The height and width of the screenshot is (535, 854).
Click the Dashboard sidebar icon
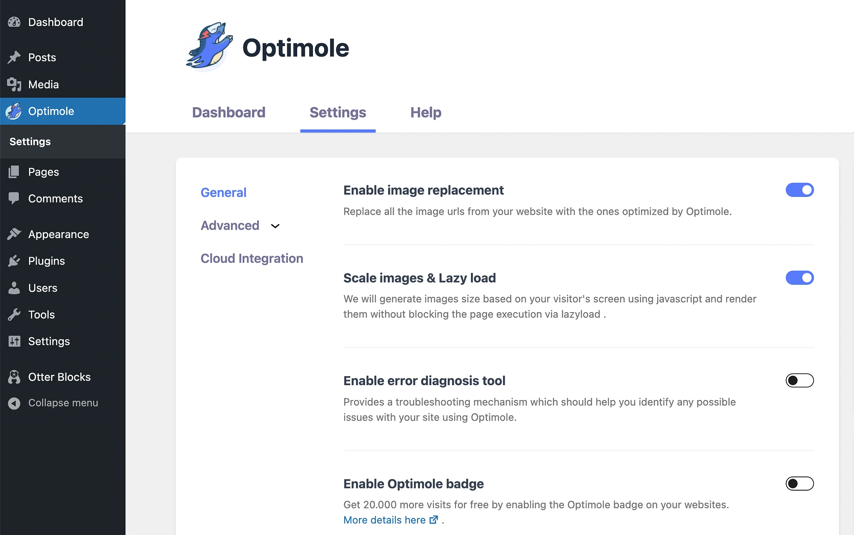click(x=14, y=22)
